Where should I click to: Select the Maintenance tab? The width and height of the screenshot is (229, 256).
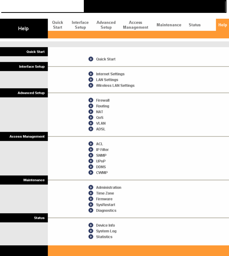point(169,25)
